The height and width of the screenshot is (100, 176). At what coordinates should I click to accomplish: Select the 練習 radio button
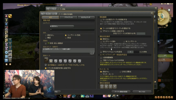(46, 38)
